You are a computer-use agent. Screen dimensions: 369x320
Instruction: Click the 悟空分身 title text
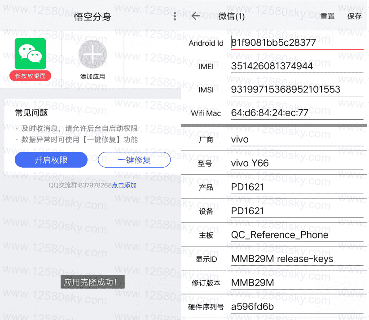point(92,17)
